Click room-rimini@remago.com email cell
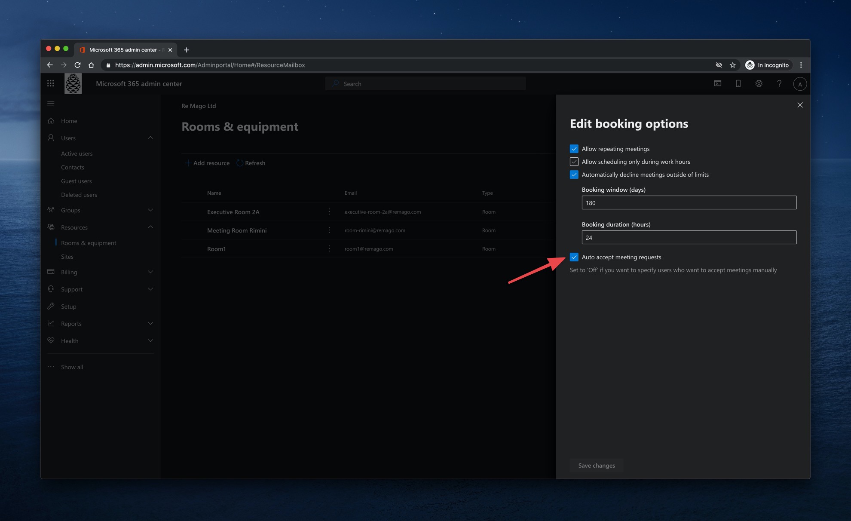The image size is (851, 521). pos(375,230)
